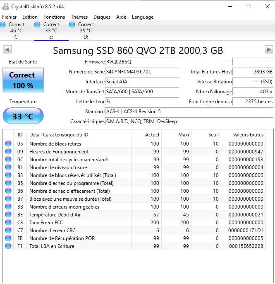Image resolution: width=275 pixels, height=284 pixels.
Task: Select the Nombre total de cycles marche/arrêt row
Action: (134, 159)
